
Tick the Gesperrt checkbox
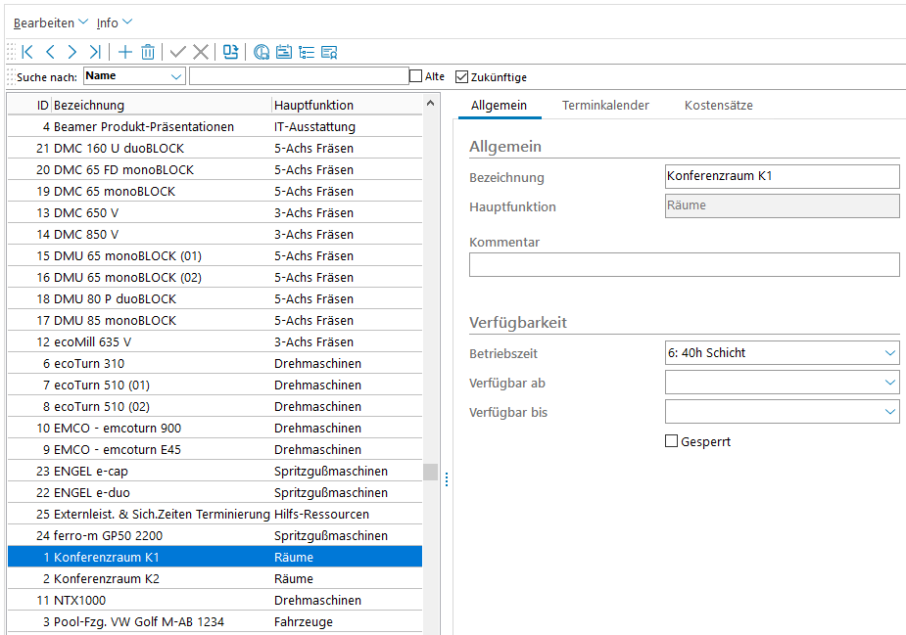(x=671, y=441)
